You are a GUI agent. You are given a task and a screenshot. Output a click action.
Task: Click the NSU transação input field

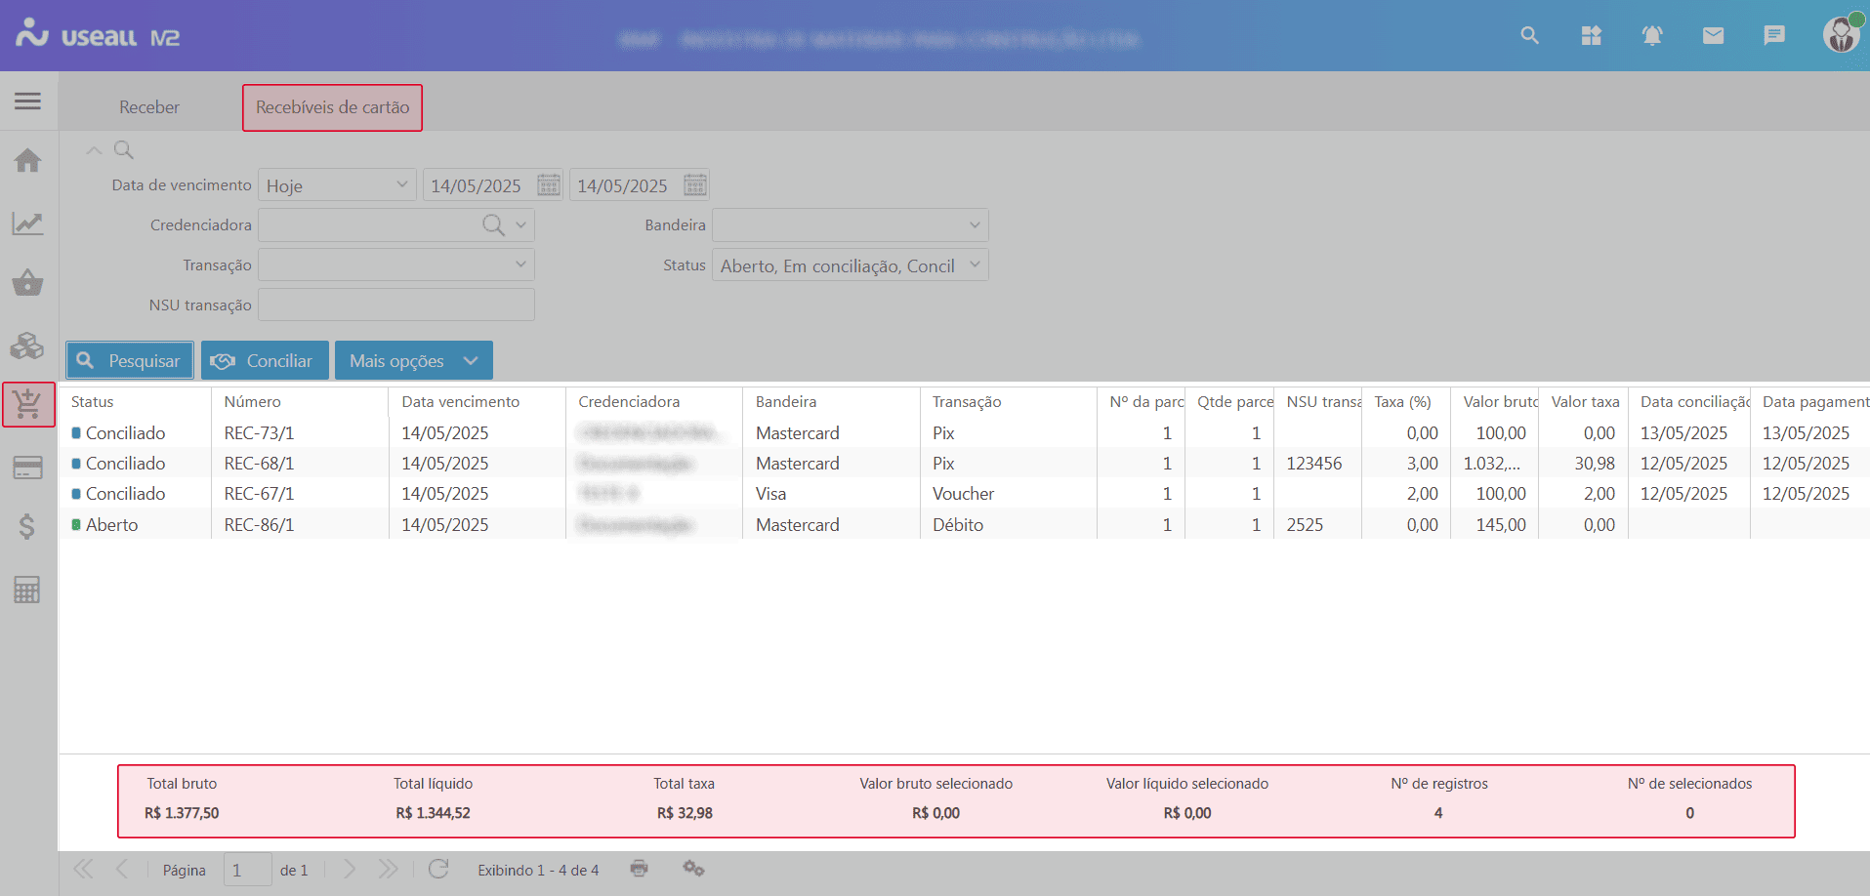click(395, 305)
